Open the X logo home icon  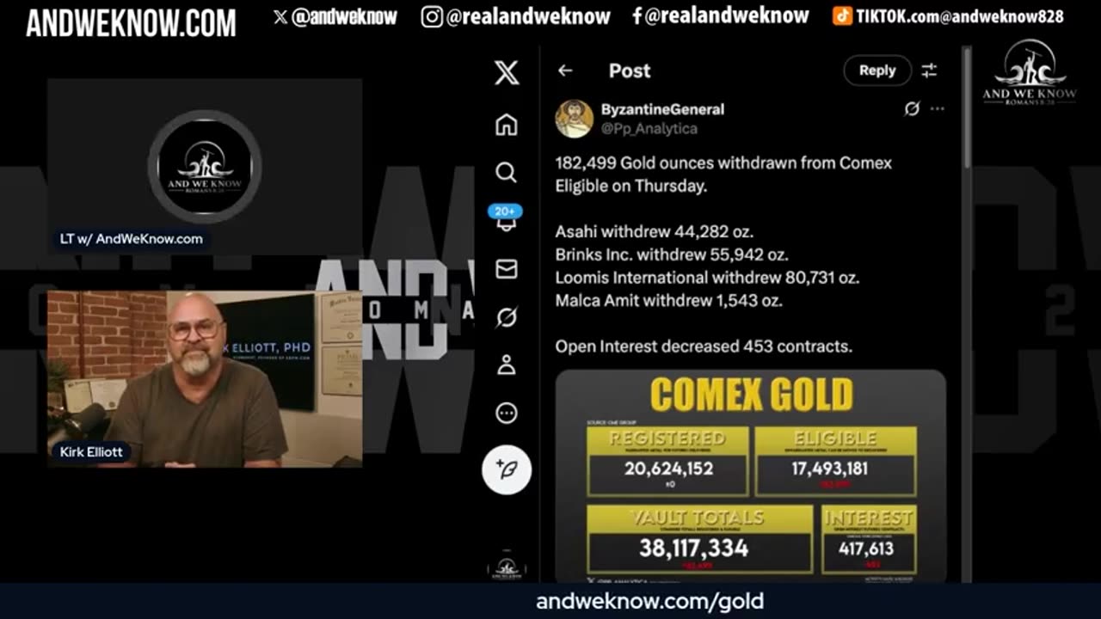[507, 73]
